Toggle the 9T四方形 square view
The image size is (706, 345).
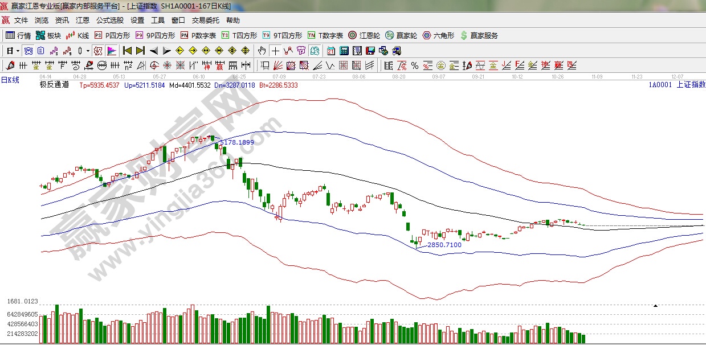coord(283,35)
